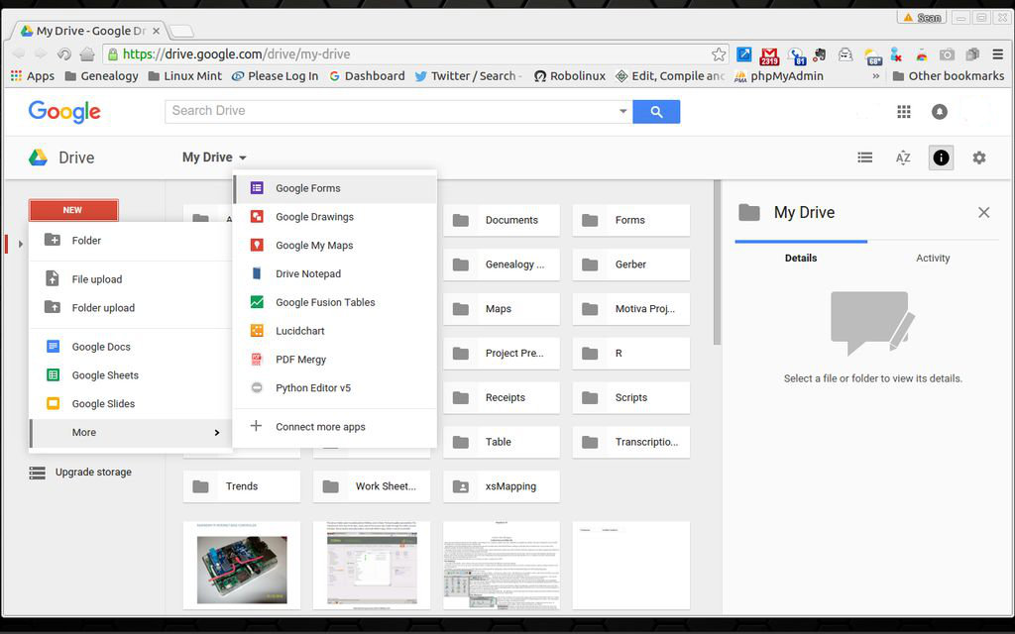Select the Forms folder
Viewport: 1015px width, 634px height.
pyautogui.click(x=631, y=220)
